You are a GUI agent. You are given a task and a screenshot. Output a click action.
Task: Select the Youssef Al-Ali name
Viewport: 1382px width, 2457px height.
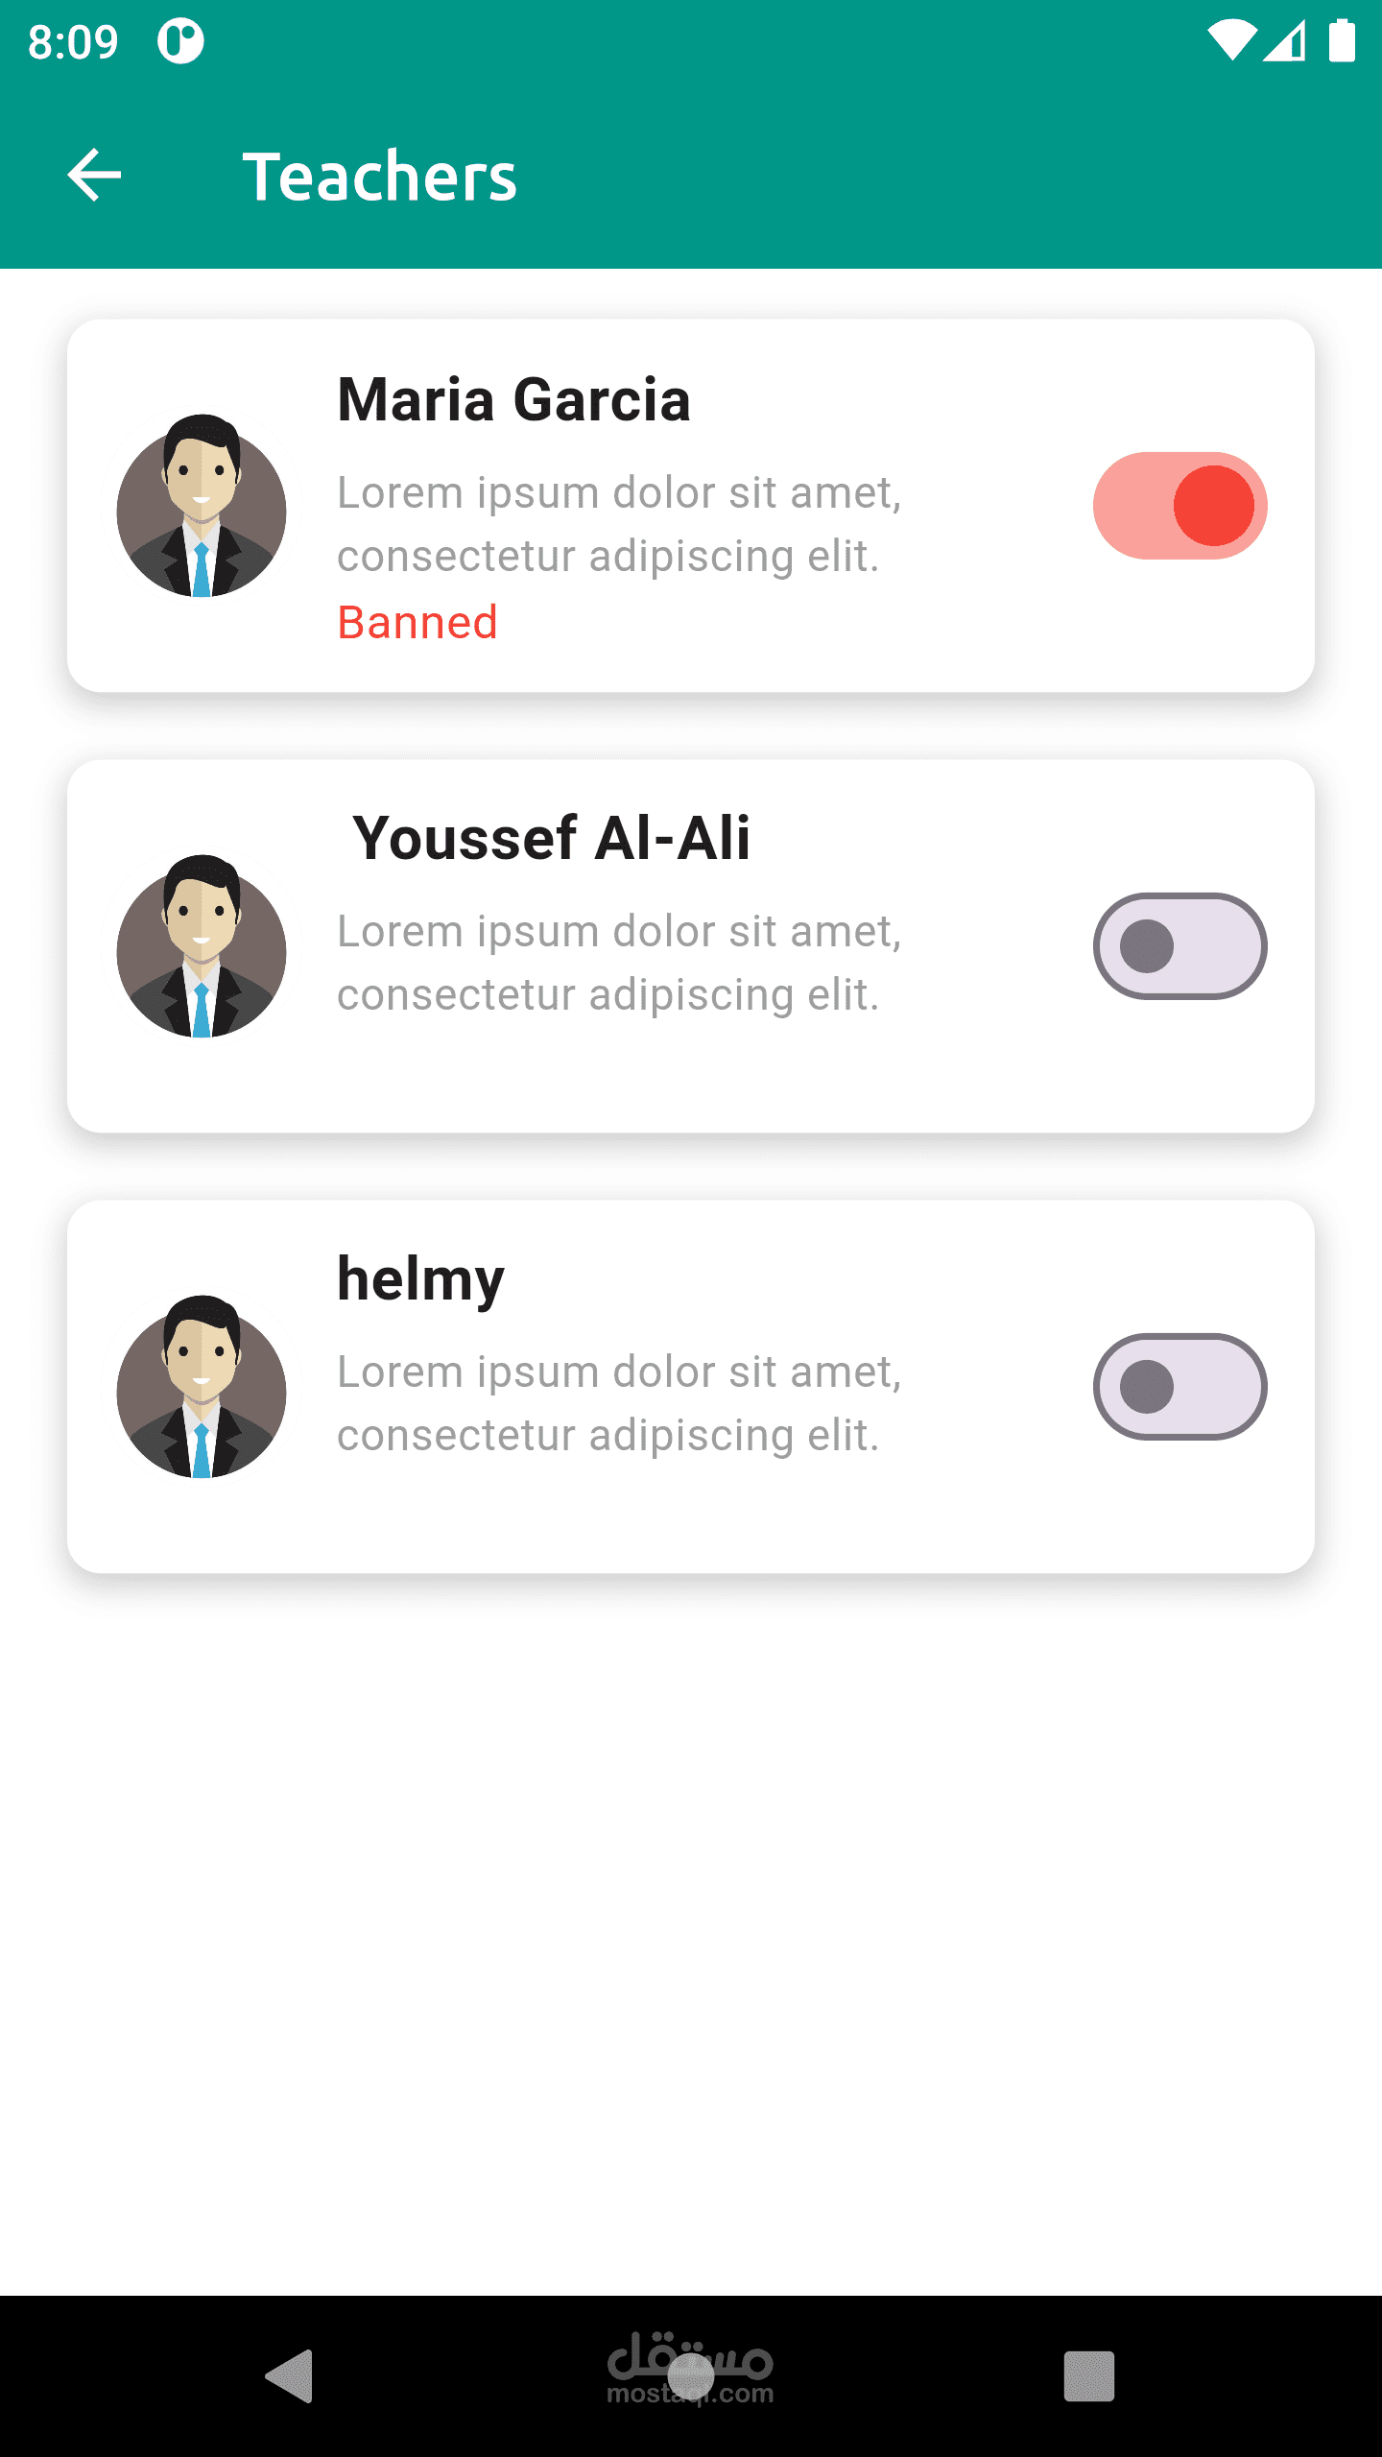pos(551,838)
